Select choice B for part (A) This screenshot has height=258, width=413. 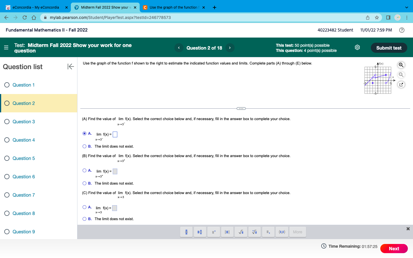(x=84, y=146)
